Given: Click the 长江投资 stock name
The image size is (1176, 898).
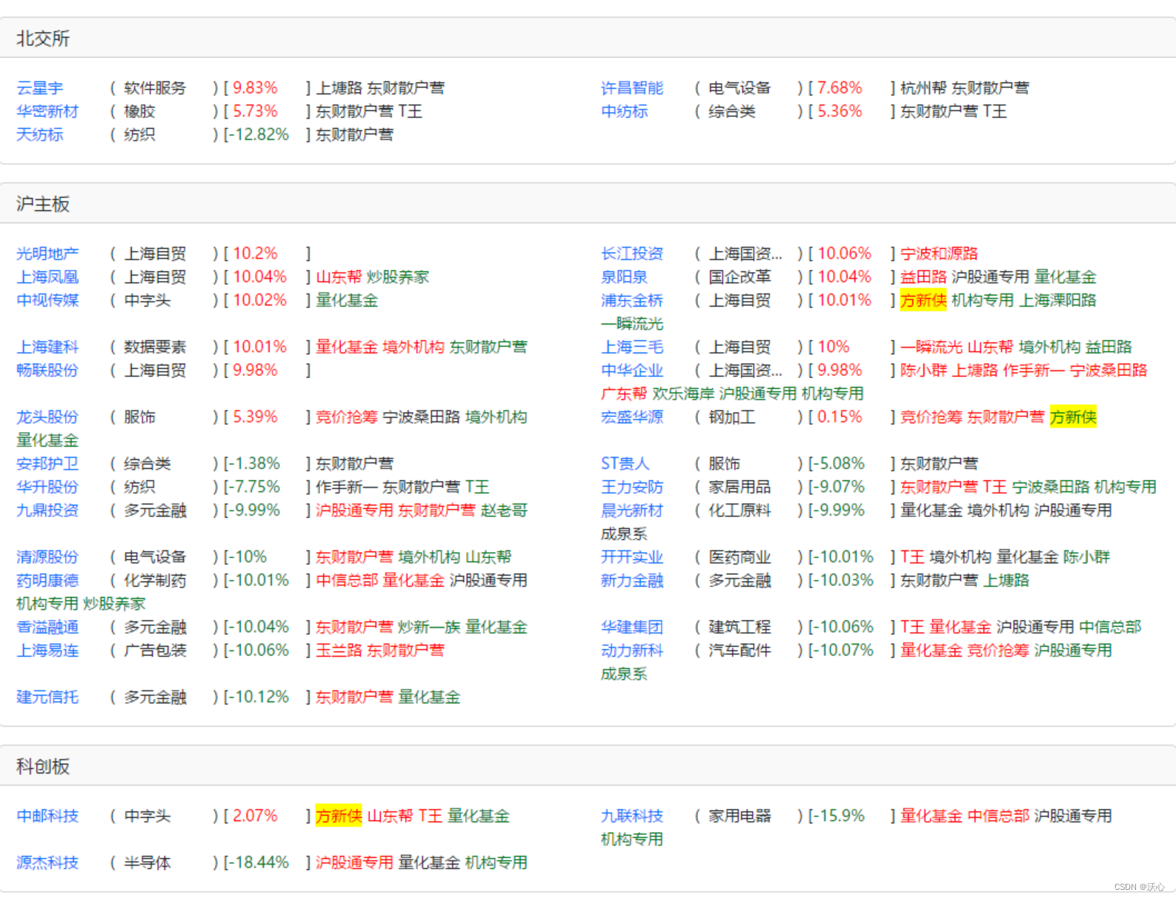Looking at the screenshot, I should pos(632,253).
